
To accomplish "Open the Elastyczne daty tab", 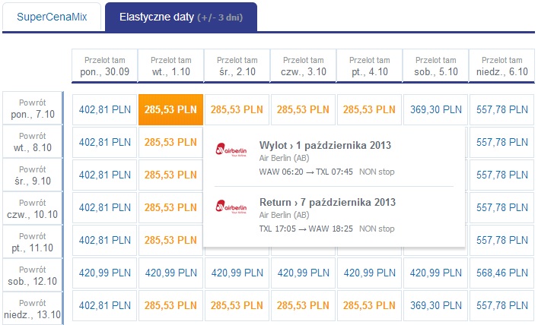I will [181, 17].
